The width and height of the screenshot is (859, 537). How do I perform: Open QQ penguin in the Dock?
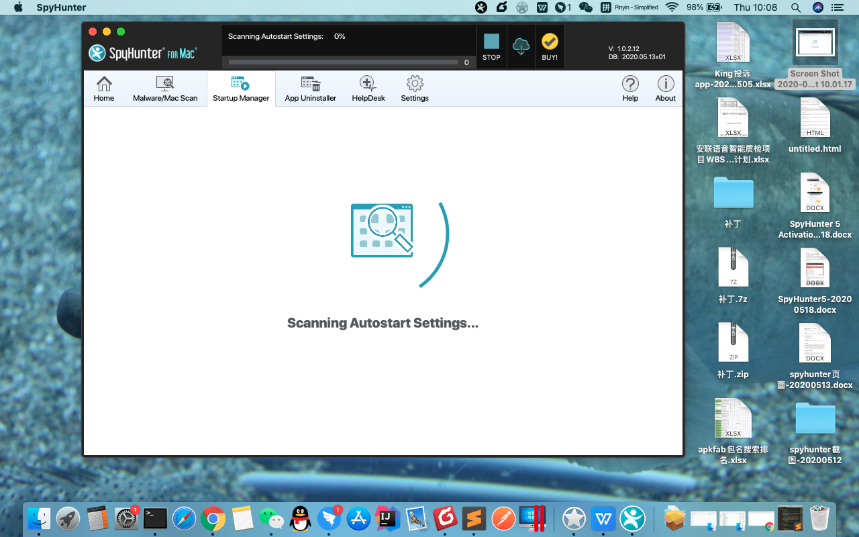pyautogui.click(x=300, y=518)
